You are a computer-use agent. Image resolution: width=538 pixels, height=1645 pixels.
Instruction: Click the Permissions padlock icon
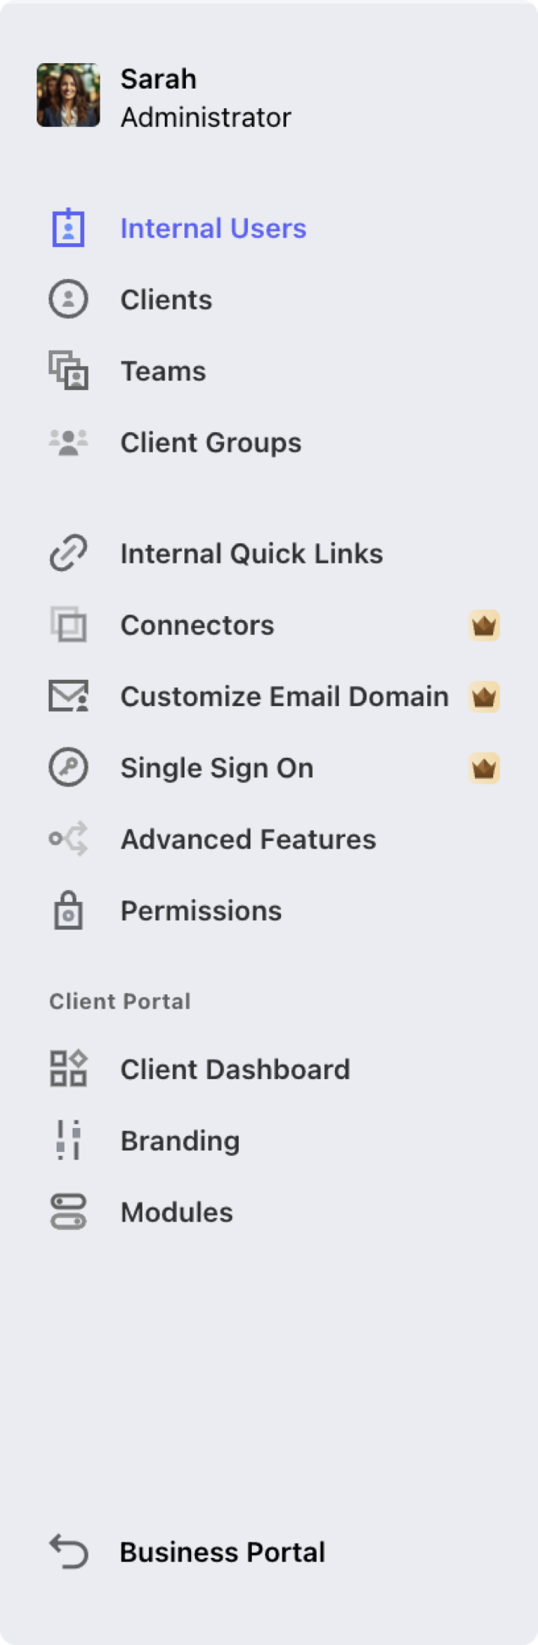[68, 910]
